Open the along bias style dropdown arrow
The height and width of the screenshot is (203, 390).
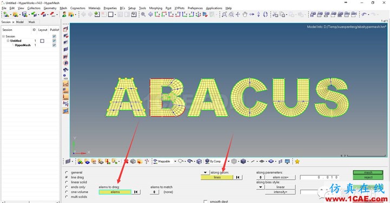(x=260, y=187)
